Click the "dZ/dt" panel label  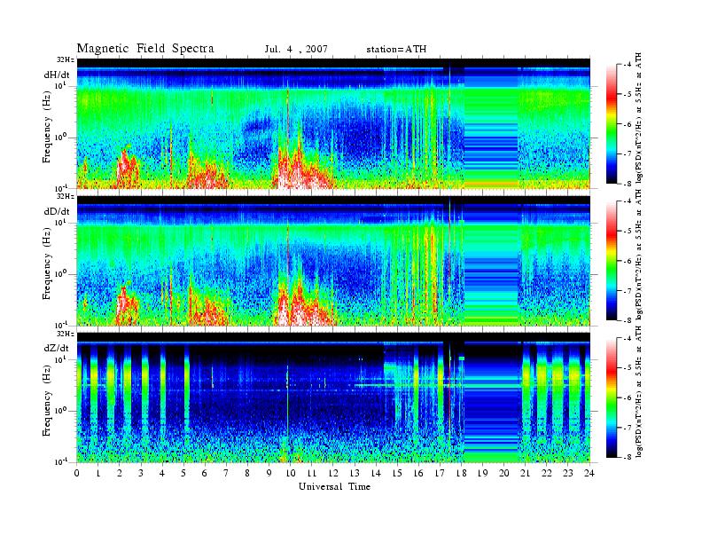(x=57, y=348)
